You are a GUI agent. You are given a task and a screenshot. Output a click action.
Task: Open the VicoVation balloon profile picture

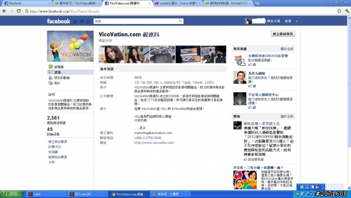[x=70, y=46]
